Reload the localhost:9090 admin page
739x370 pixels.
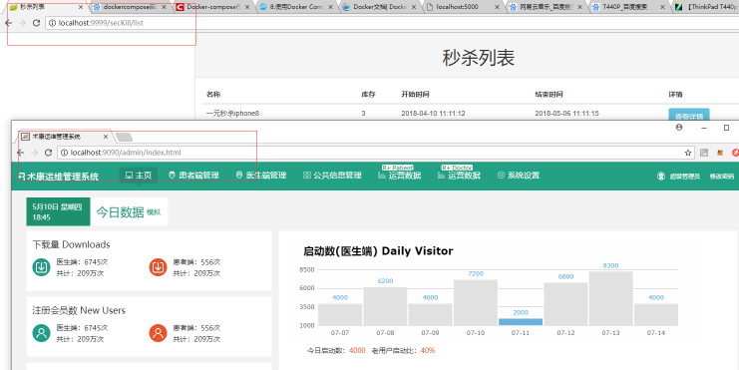point(48,153)
